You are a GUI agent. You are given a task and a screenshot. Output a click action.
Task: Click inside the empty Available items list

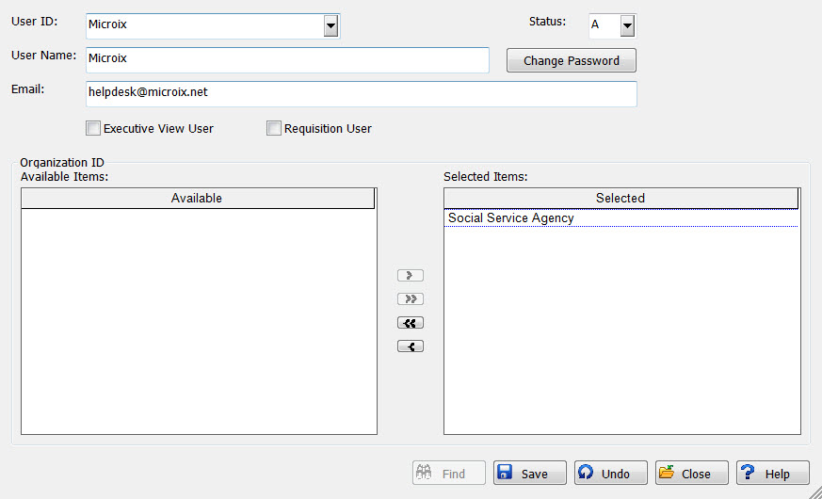point(198,320)
